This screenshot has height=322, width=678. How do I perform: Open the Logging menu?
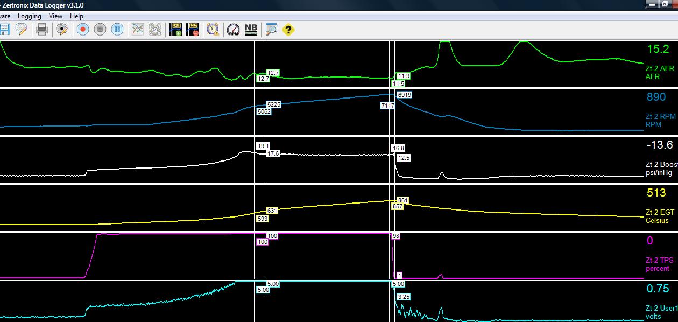click(30, 16)
